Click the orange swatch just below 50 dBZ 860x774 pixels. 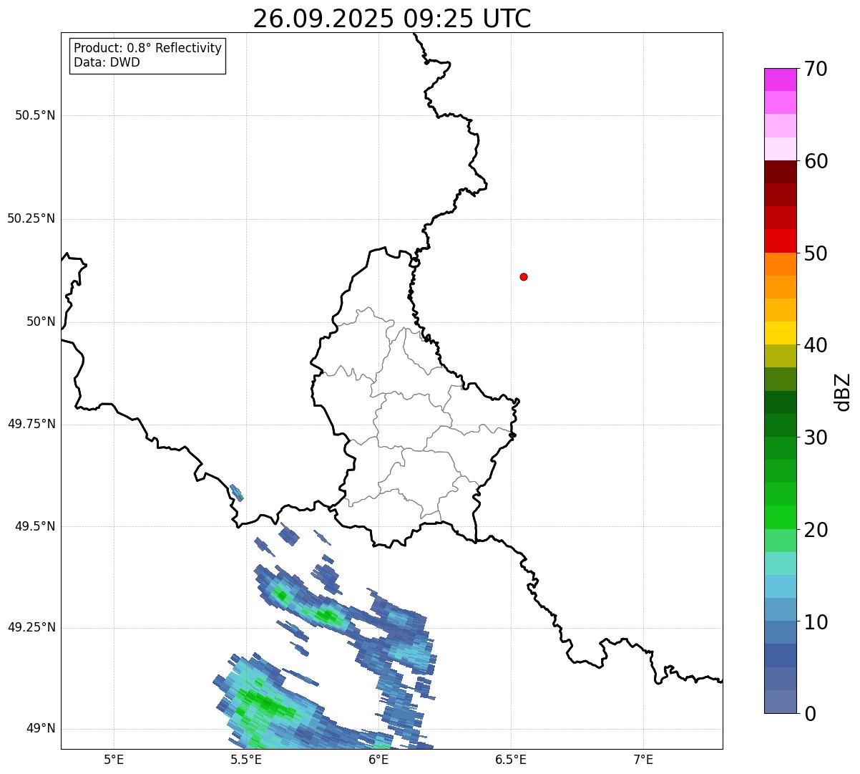pos(781,264)
